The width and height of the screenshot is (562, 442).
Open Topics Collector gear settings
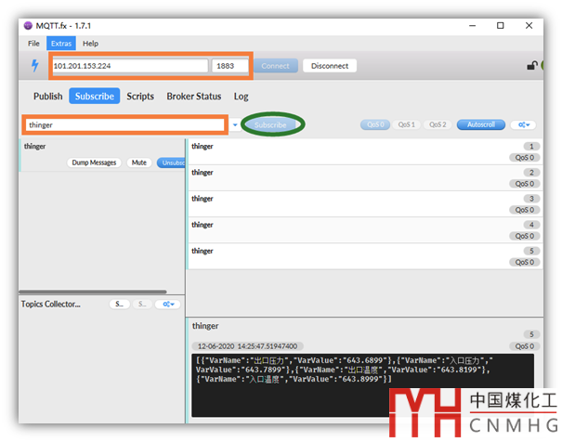(x=168, y=304)
